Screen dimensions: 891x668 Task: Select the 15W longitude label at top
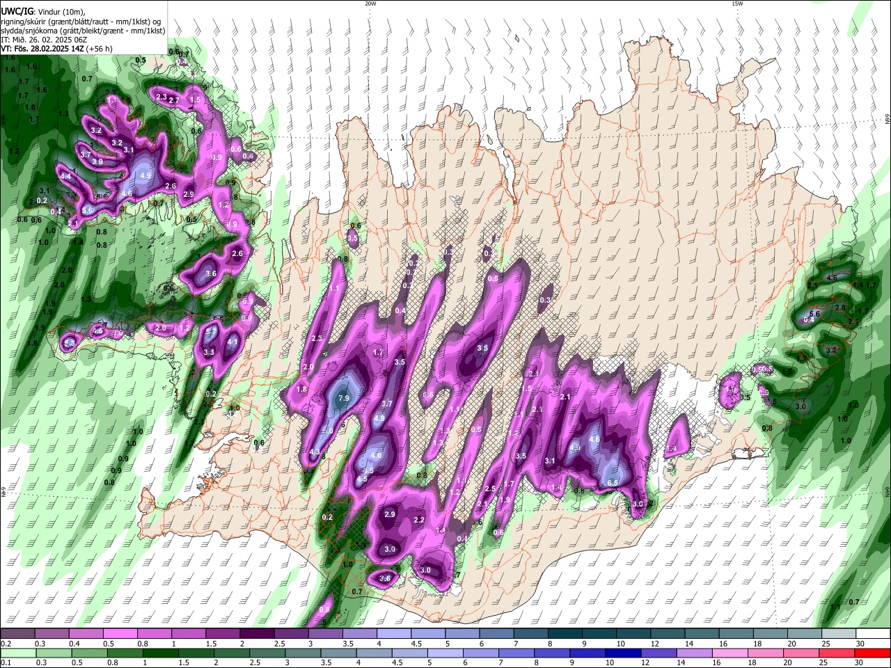click(737, 4)
